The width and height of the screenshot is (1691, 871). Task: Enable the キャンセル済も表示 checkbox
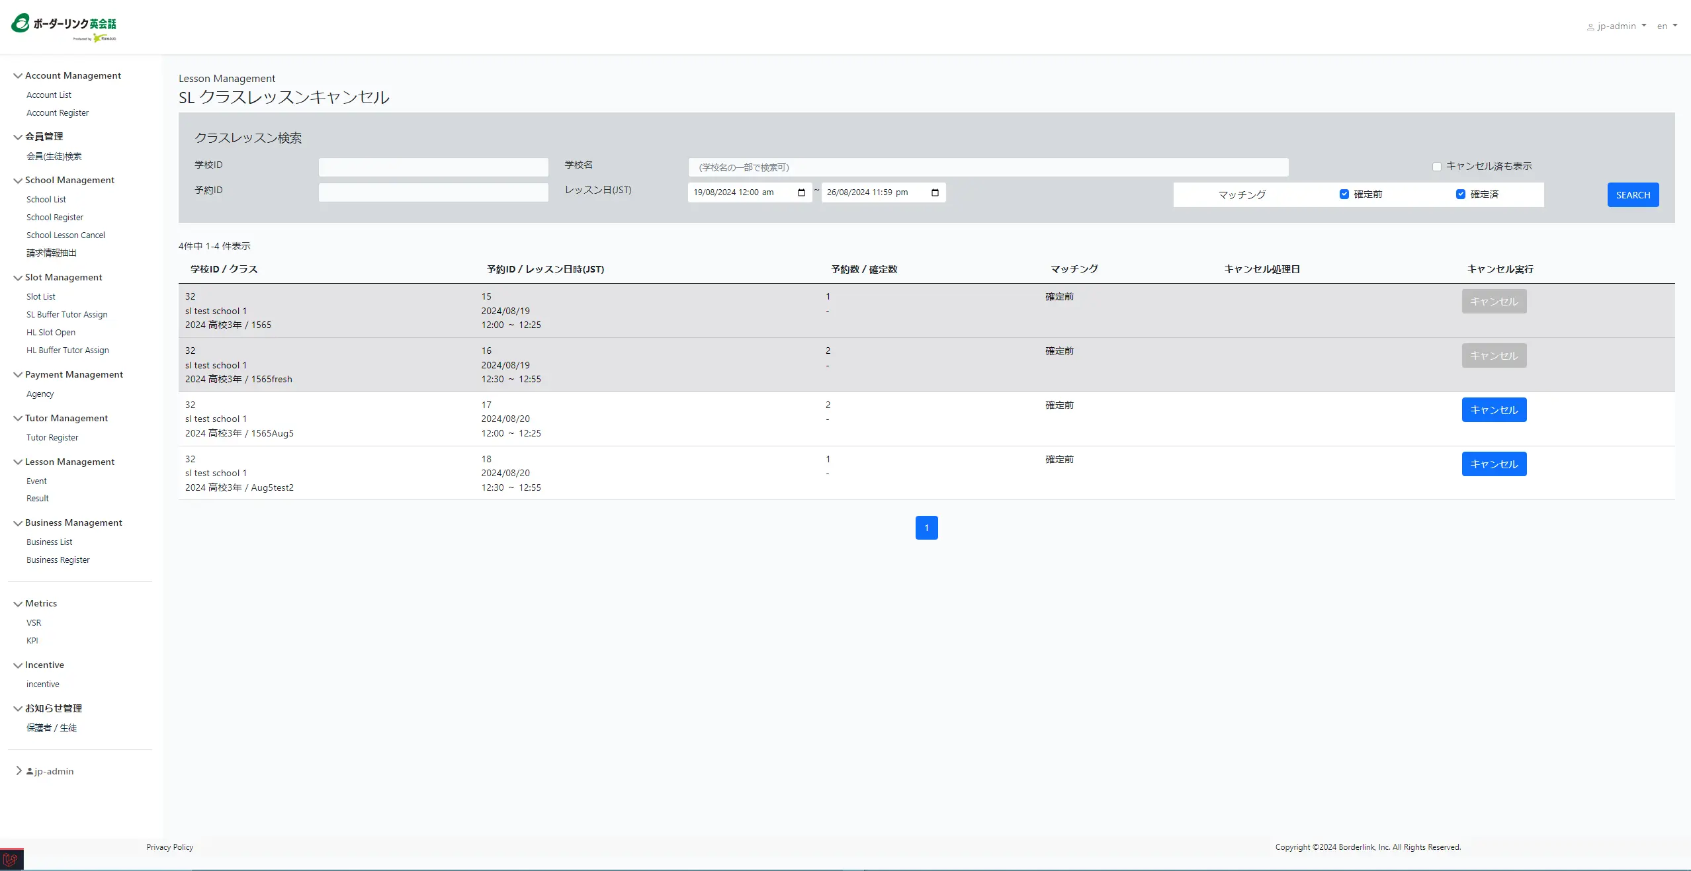pos(1436,167)
